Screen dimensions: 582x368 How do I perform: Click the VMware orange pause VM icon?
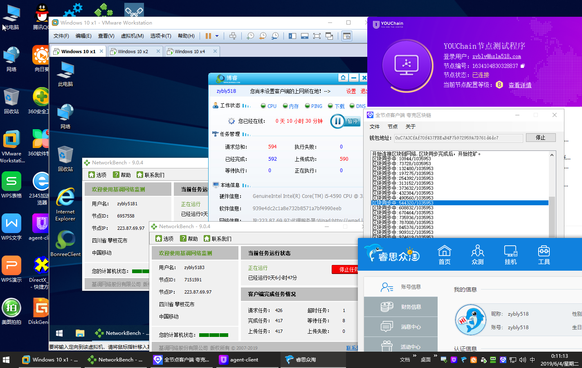tap(208, 36)
